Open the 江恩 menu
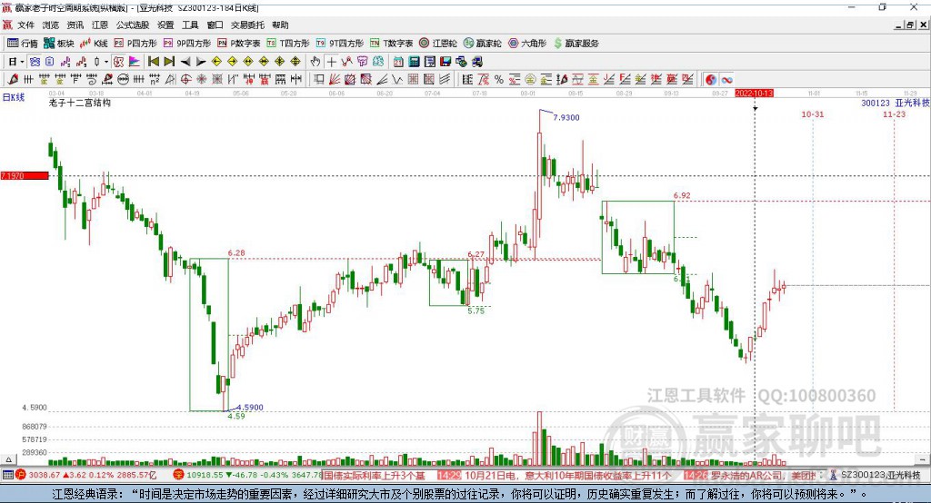The image size is (931, 503). click(x=100, y=25)
